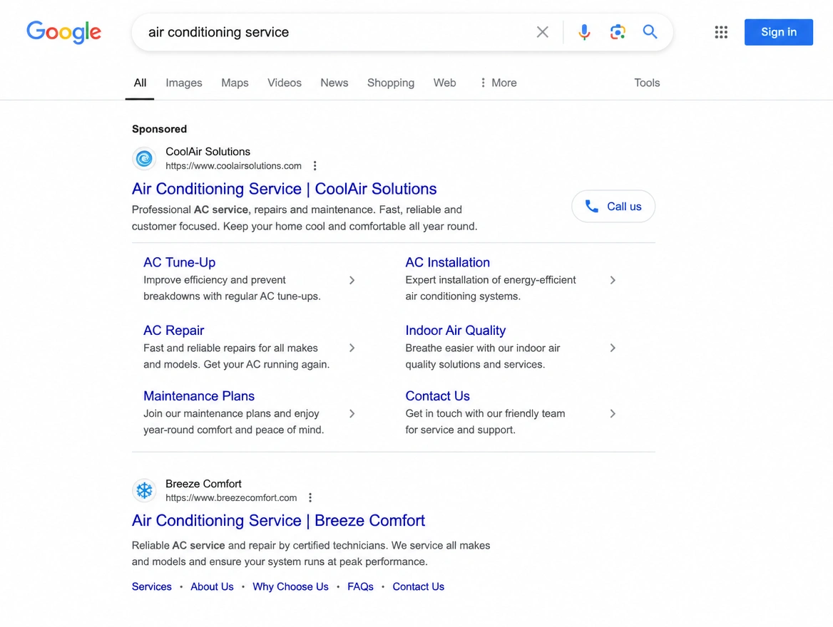Expand the AC Tune-Up sitelink chevron

(352, 280)
